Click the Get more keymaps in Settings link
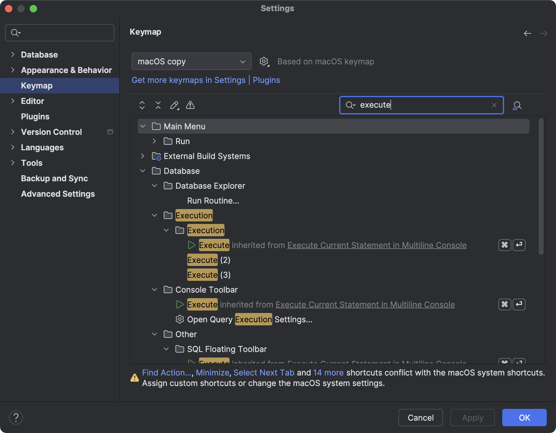Image resolution: width=556 pixels, height=433 pixels. (188, 80)
